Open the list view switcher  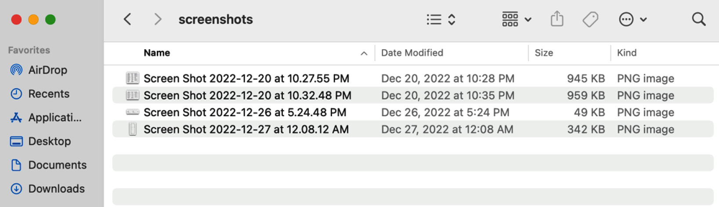441,19
